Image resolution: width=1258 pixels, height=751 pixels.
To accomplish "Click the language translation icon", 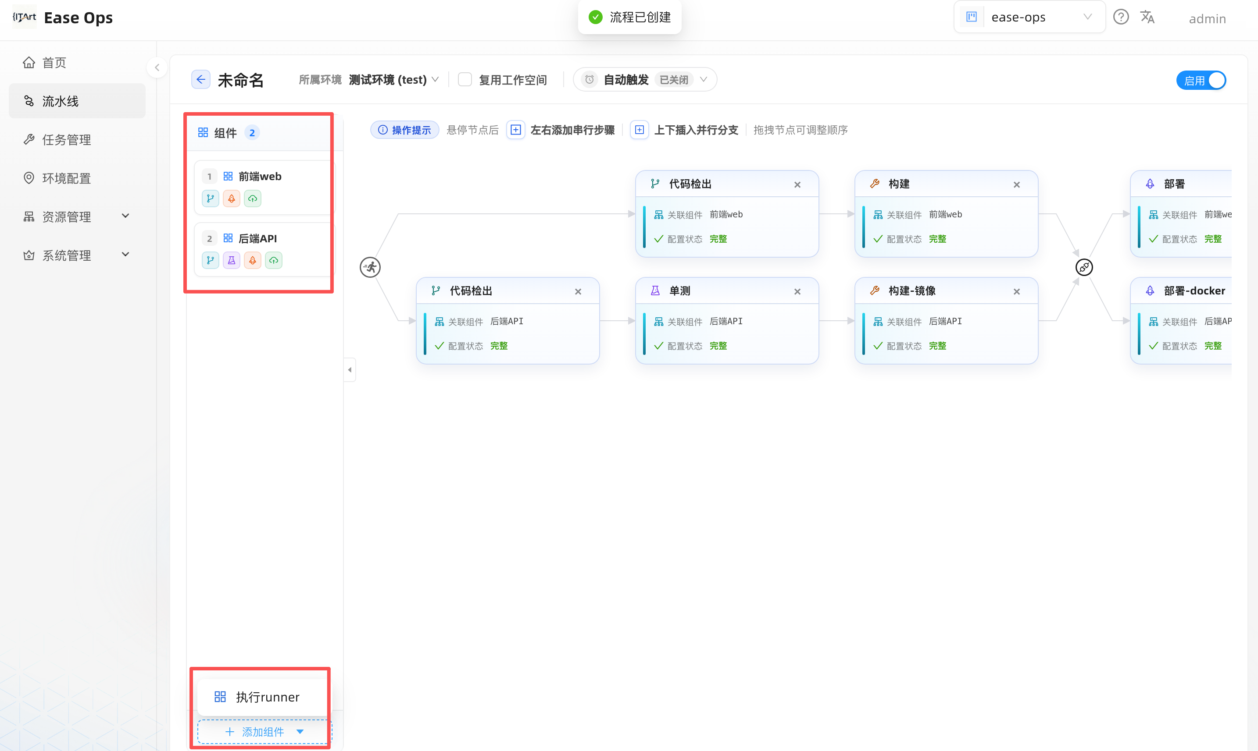I will [1147, 17].
